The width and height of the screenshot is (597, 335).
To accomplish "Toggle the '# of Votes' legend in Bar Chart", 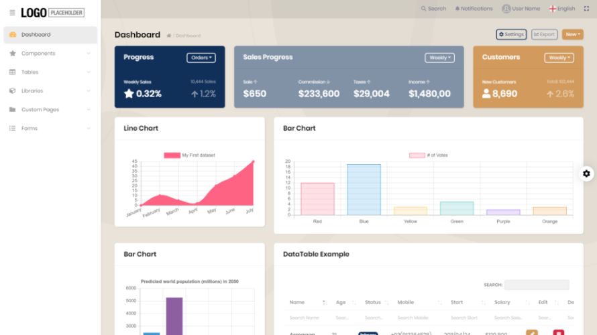I will click(x=417, y=155).
